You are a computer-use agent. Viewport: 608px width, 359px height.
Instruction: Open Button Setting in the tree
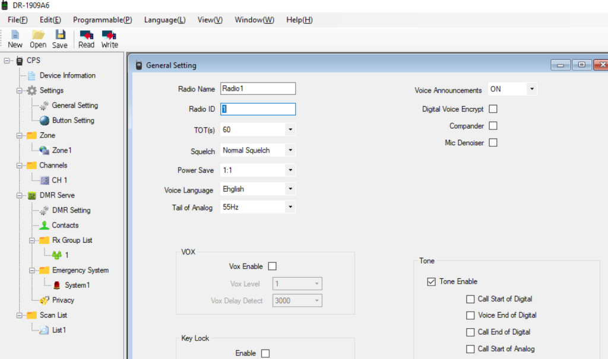tap(72, 120)
